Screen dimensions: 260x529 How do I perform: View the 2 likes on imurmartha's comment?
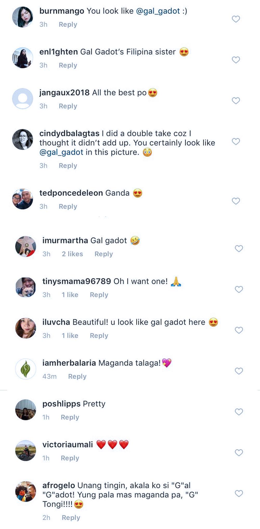coord(72,254)
